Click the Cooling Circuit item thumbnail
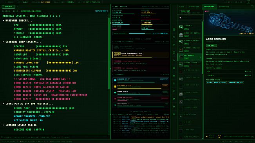 [181, 64]
